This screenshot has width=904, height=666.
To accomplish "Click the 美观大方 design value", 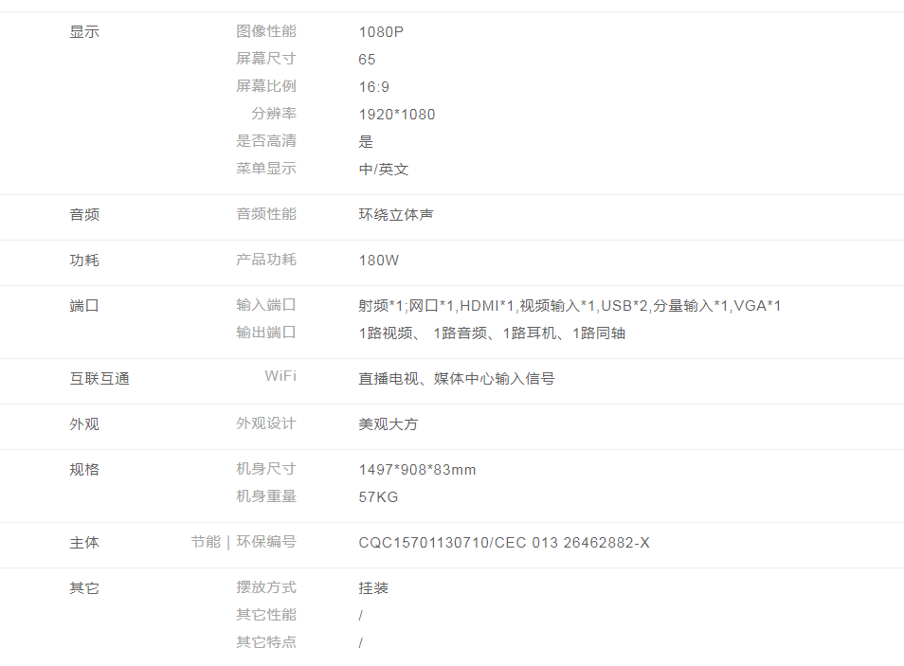I will coord(389,424).
